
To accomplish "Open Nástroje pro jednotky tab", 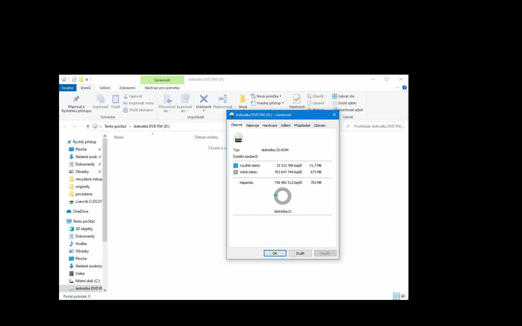I will click(x=162, y=88).
